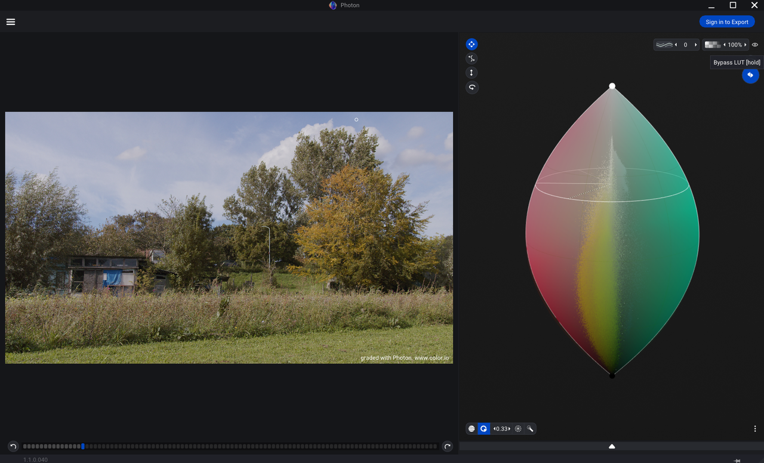Decrease smoothing value with left arrow

pyautogui.click(x=676, y=45)
